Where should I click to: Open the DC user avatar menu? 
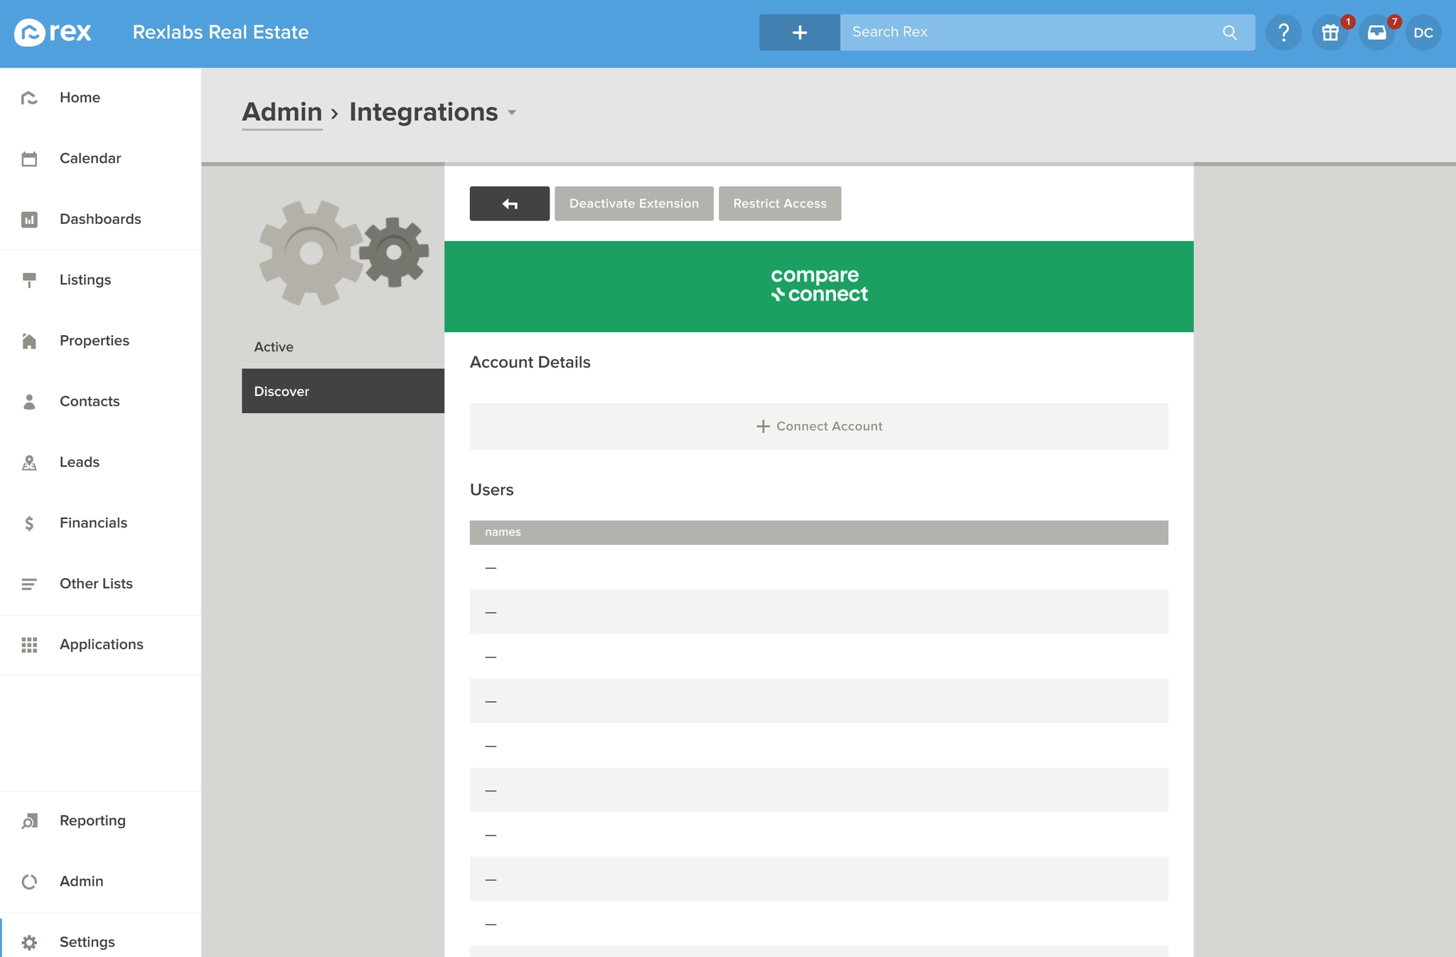[1423, 33]
